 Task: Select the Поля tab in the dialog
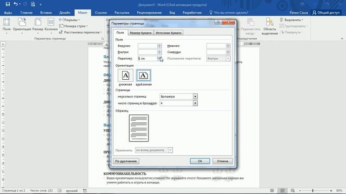(x=120, y=32)
